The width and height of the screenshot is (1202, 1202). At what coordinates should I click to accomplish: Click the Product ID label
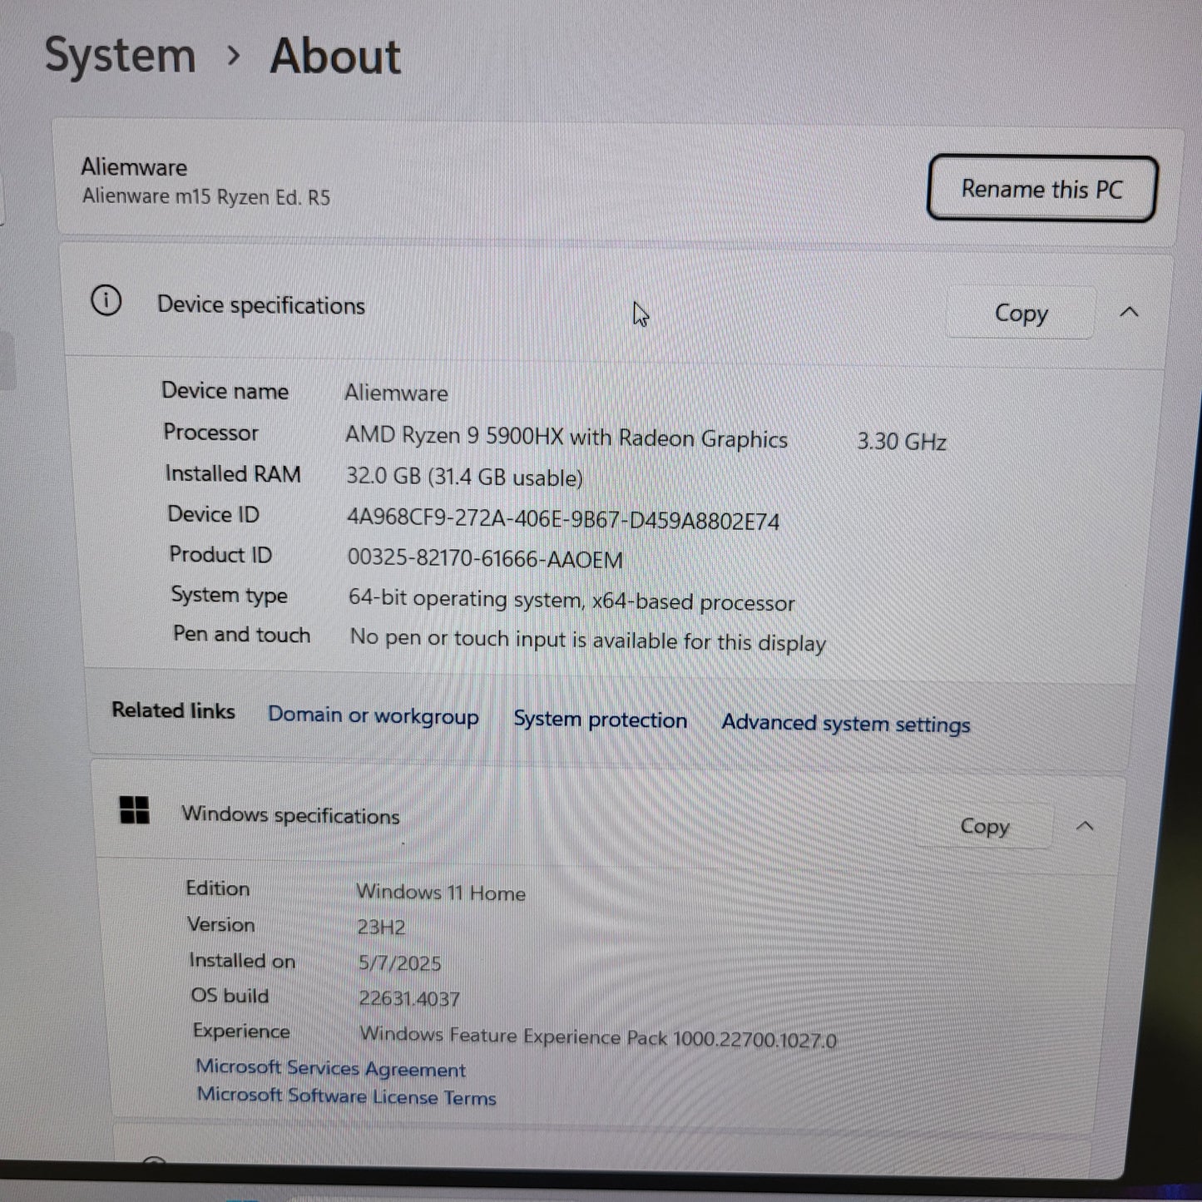coord(220,555)
